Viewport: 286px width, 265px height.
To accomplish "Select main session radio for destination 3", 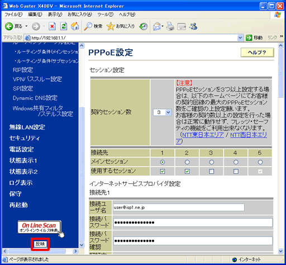I will tap(212, 162).
